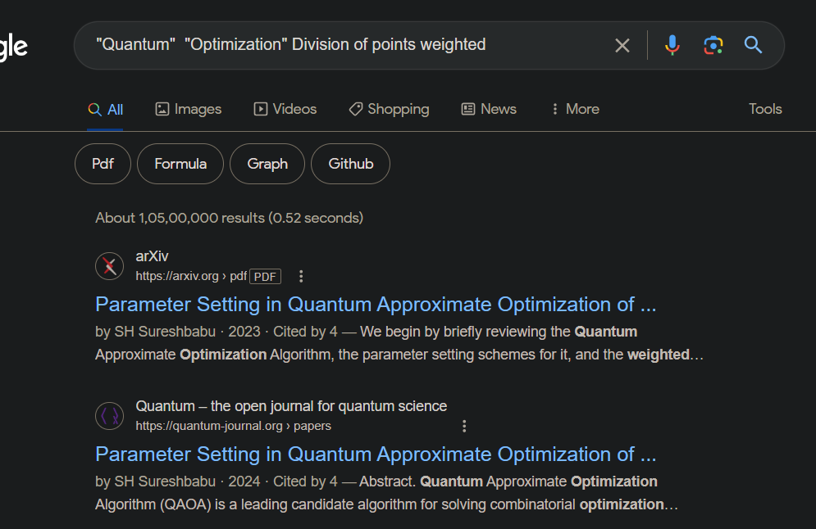Open Google Lens image search icon

[x=713, y=45]
